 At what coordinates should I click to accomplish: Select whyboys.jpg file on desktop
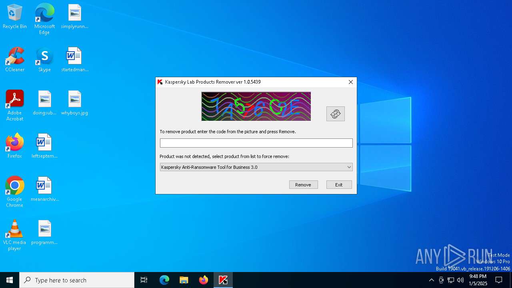(74, 103)
